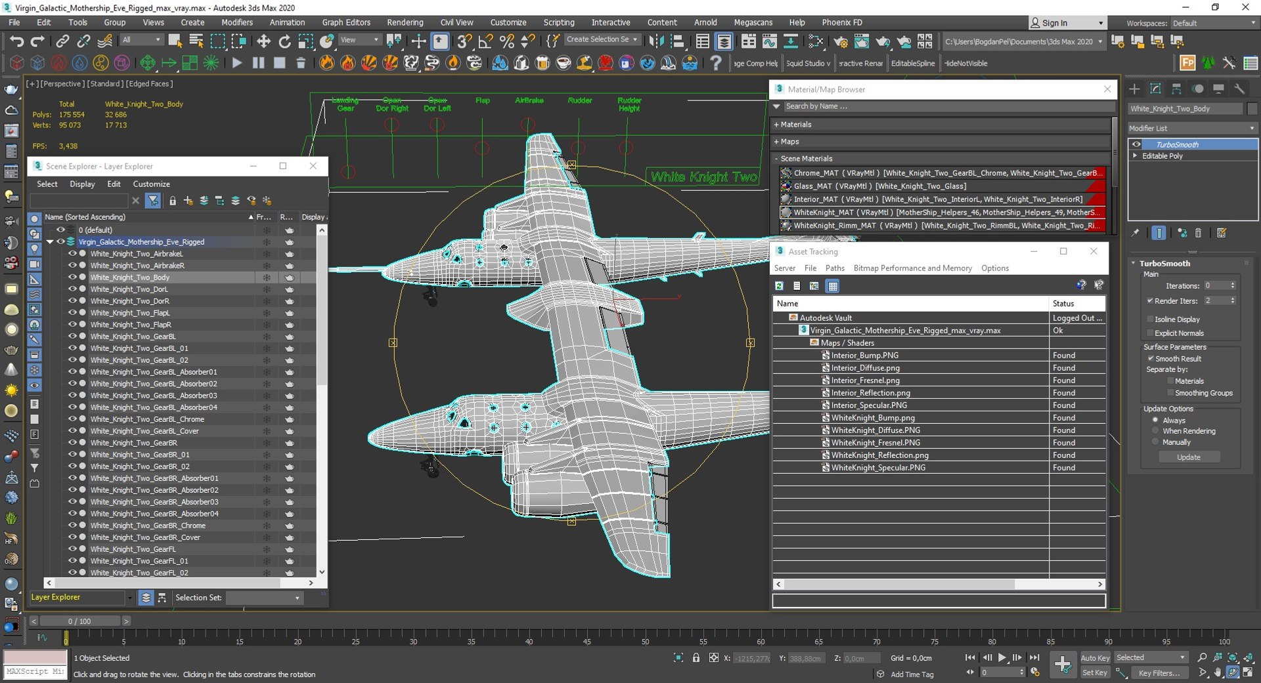The image size is (1261, 683).
Task: Click Add Time Tag label
Action: click(912, 674)
